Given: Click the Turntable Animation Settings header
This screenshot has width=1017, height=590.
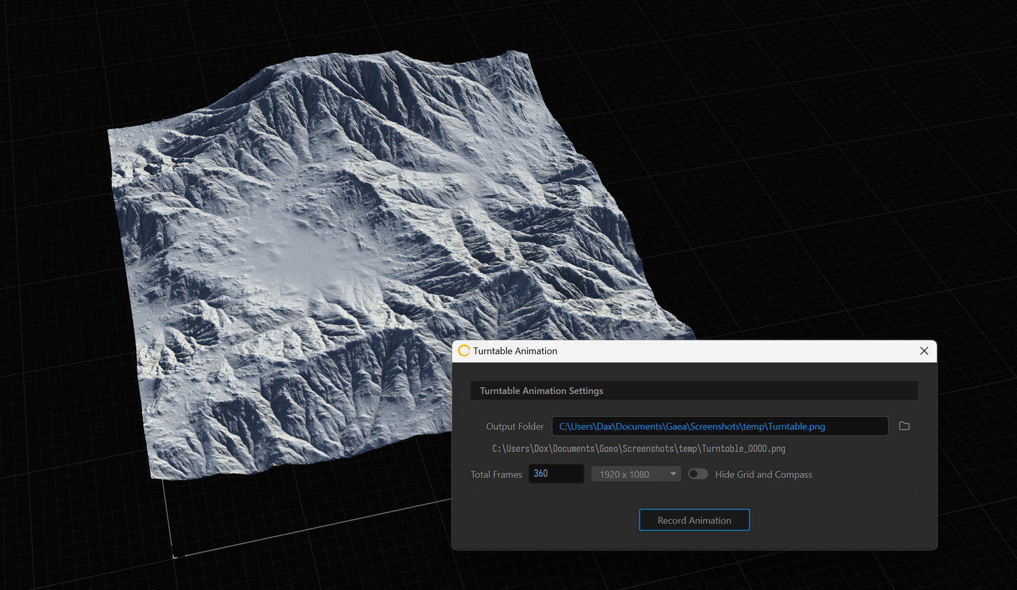Looking at the screenshot, I should (x=694, y=390).
